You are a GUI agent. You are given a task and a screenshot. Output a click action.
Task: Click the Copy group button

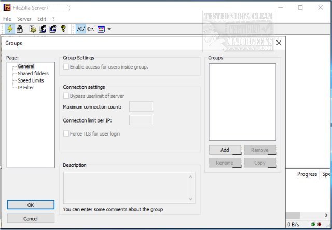pos(260,163)
